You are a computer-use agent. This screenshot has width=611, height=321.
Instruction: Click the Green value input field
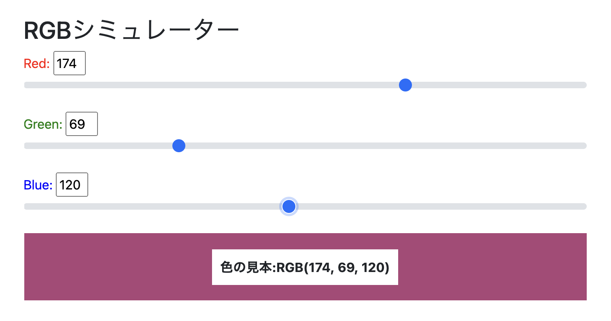(81, 124)
